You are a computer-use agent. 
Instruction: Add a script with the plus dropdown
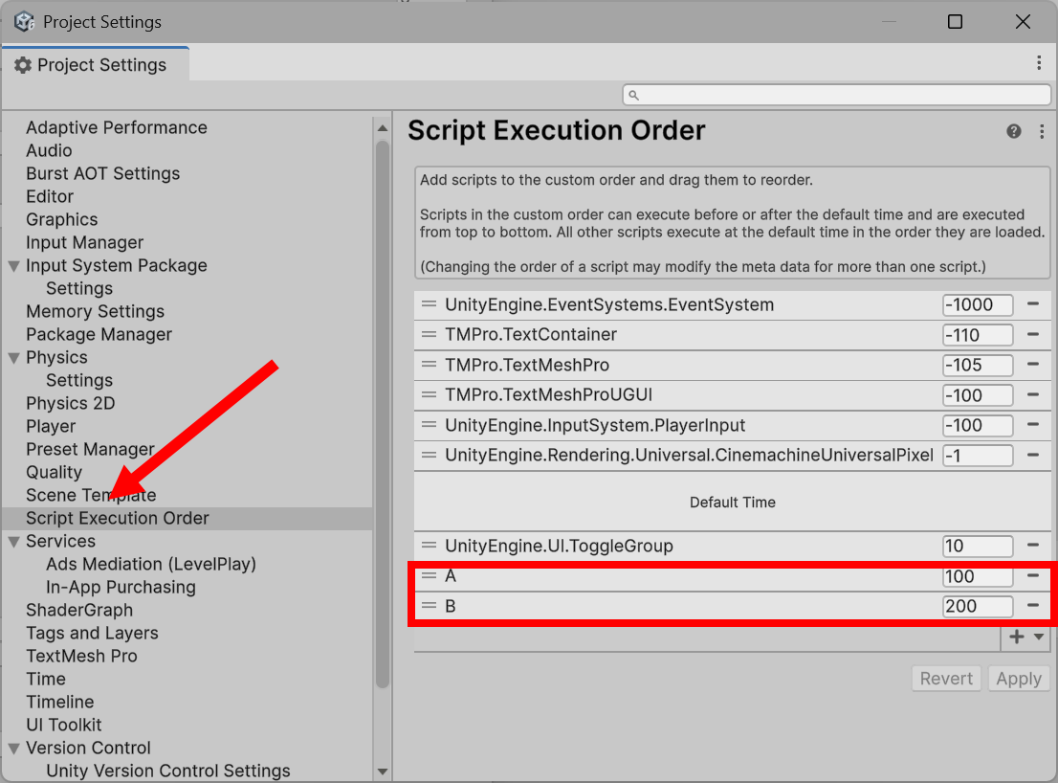tap(1025, 637)
